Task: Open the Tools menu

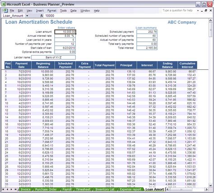Action: click(x=63, y=11)
